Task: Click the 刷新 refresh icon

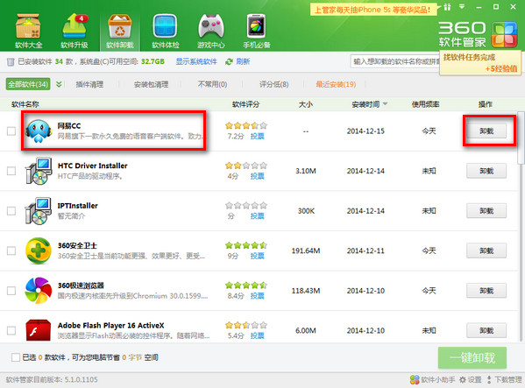Action: (x=229, y=62)
